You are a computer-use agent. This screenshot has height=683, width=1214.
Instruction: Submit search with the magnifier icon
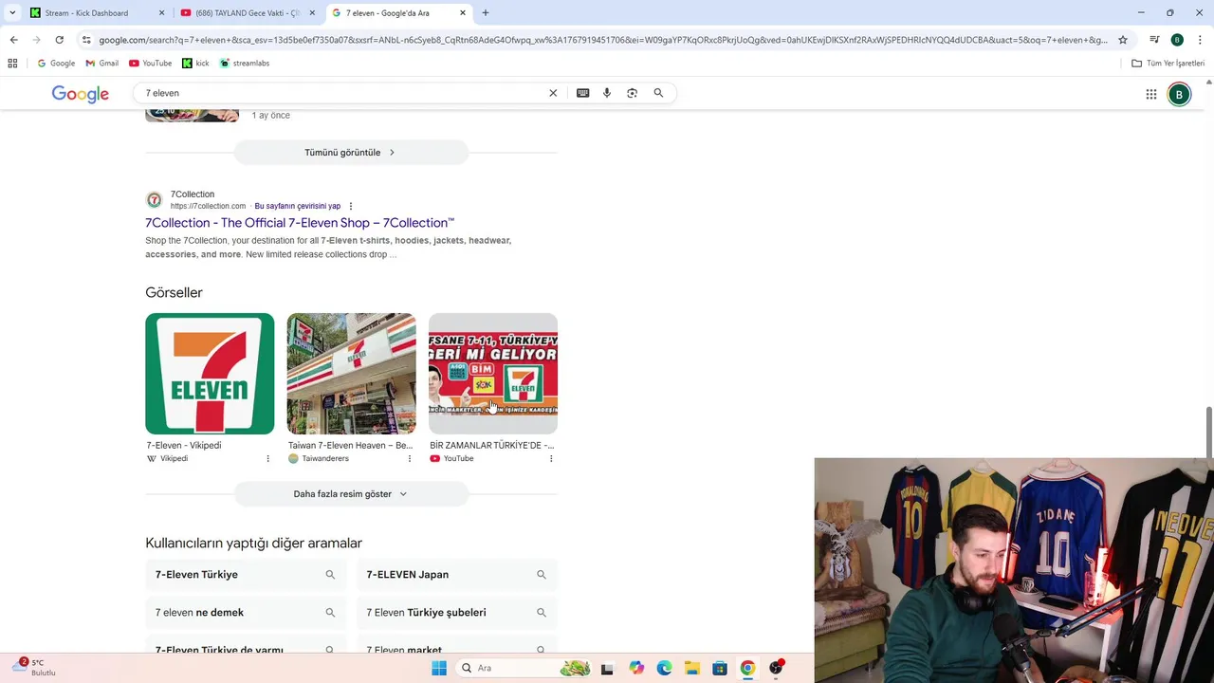coord(658,93)
